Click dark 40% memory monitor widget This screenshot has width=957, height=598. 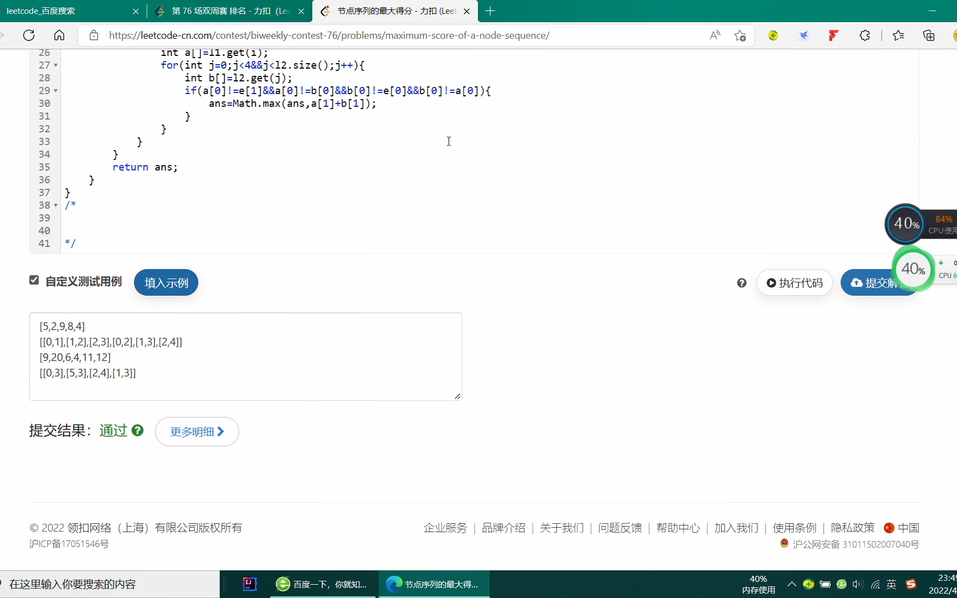(x=905, y=224)
